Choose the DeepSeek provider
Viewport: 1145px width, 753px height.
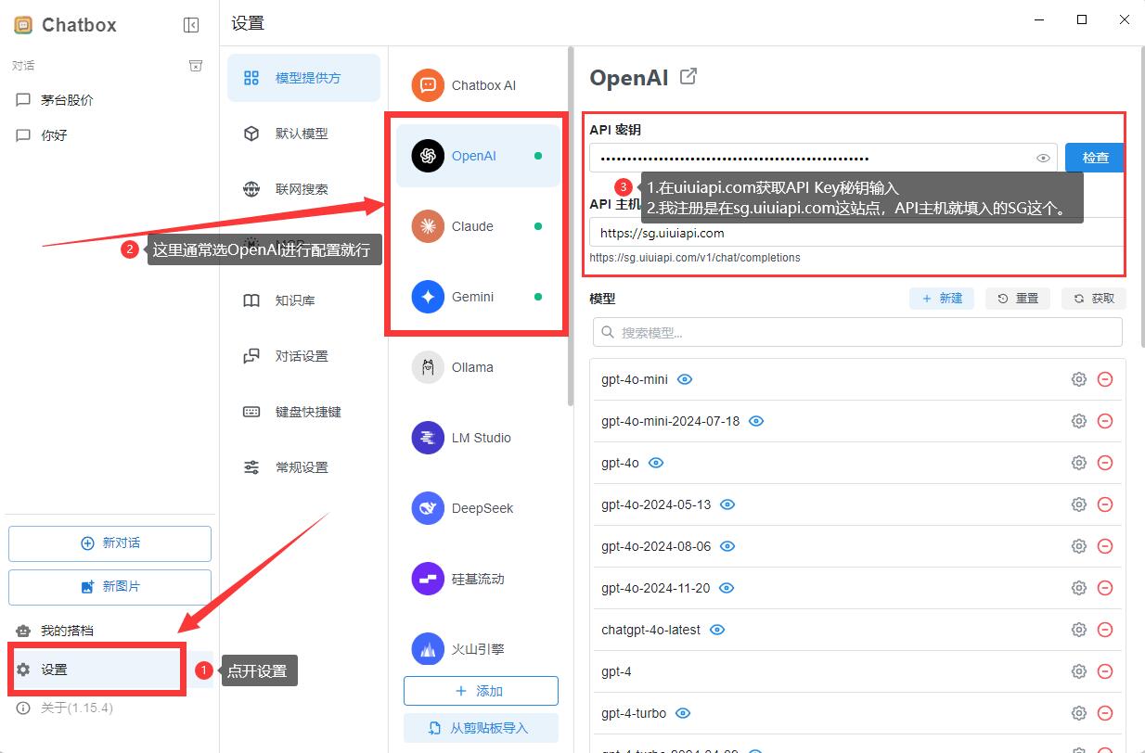coord(478,508)
